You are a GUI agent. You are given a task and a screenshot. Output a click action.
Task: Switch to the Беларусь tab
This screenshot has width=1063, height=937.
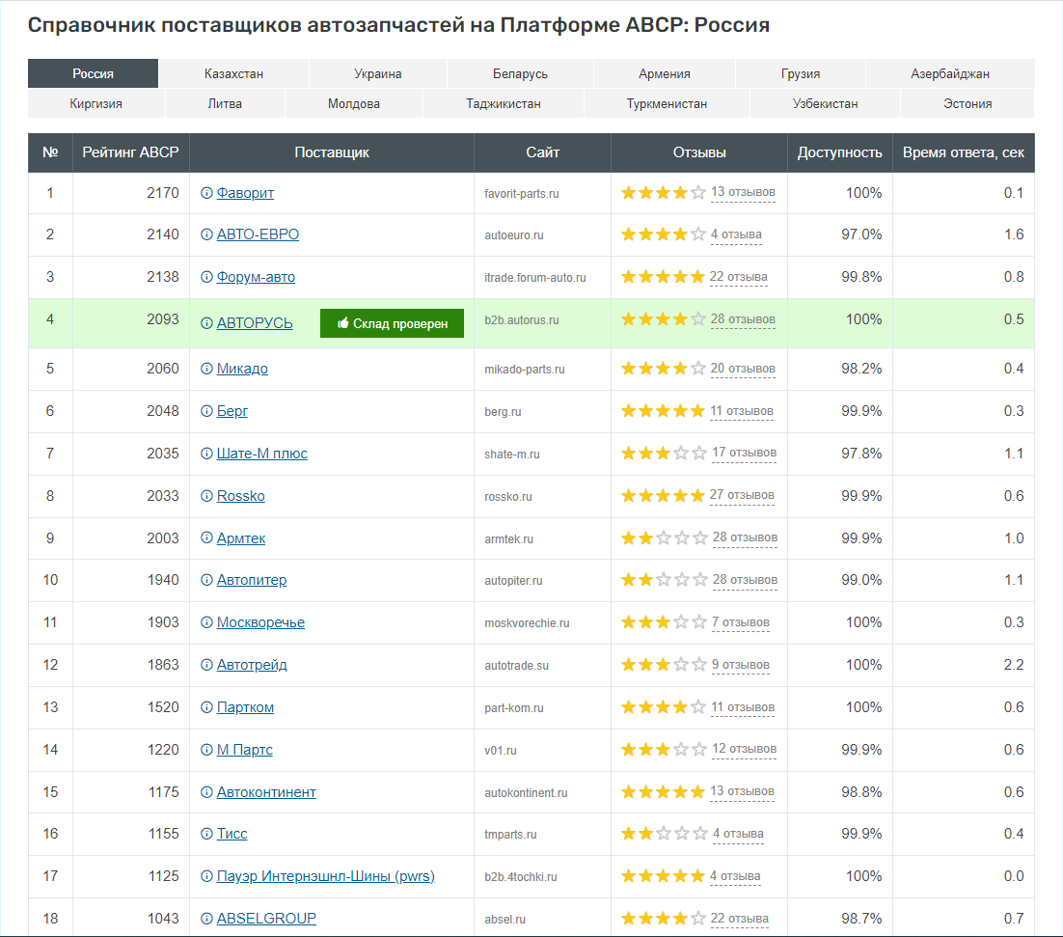click(x=520, y=73)
